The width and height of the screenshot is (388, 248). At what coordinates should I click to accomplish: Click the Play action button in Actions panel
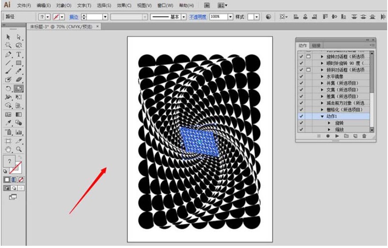tap(337, 136)
